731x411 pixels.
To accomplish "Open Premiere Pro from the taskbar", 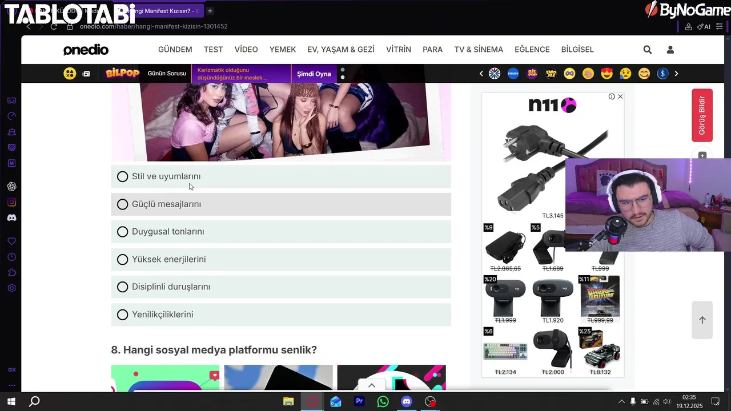I will pyautogui.click(x=359, y=401).
